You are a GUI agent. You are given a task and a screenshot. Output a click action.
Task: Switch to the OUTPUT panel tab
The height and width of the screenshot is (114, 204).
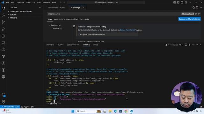61,45
